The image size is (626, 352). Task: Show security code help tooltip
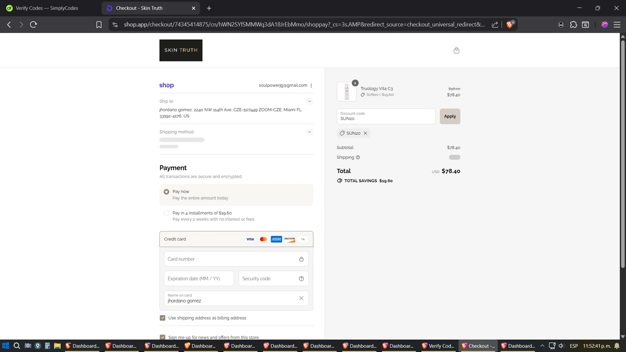tap(301, 279)
